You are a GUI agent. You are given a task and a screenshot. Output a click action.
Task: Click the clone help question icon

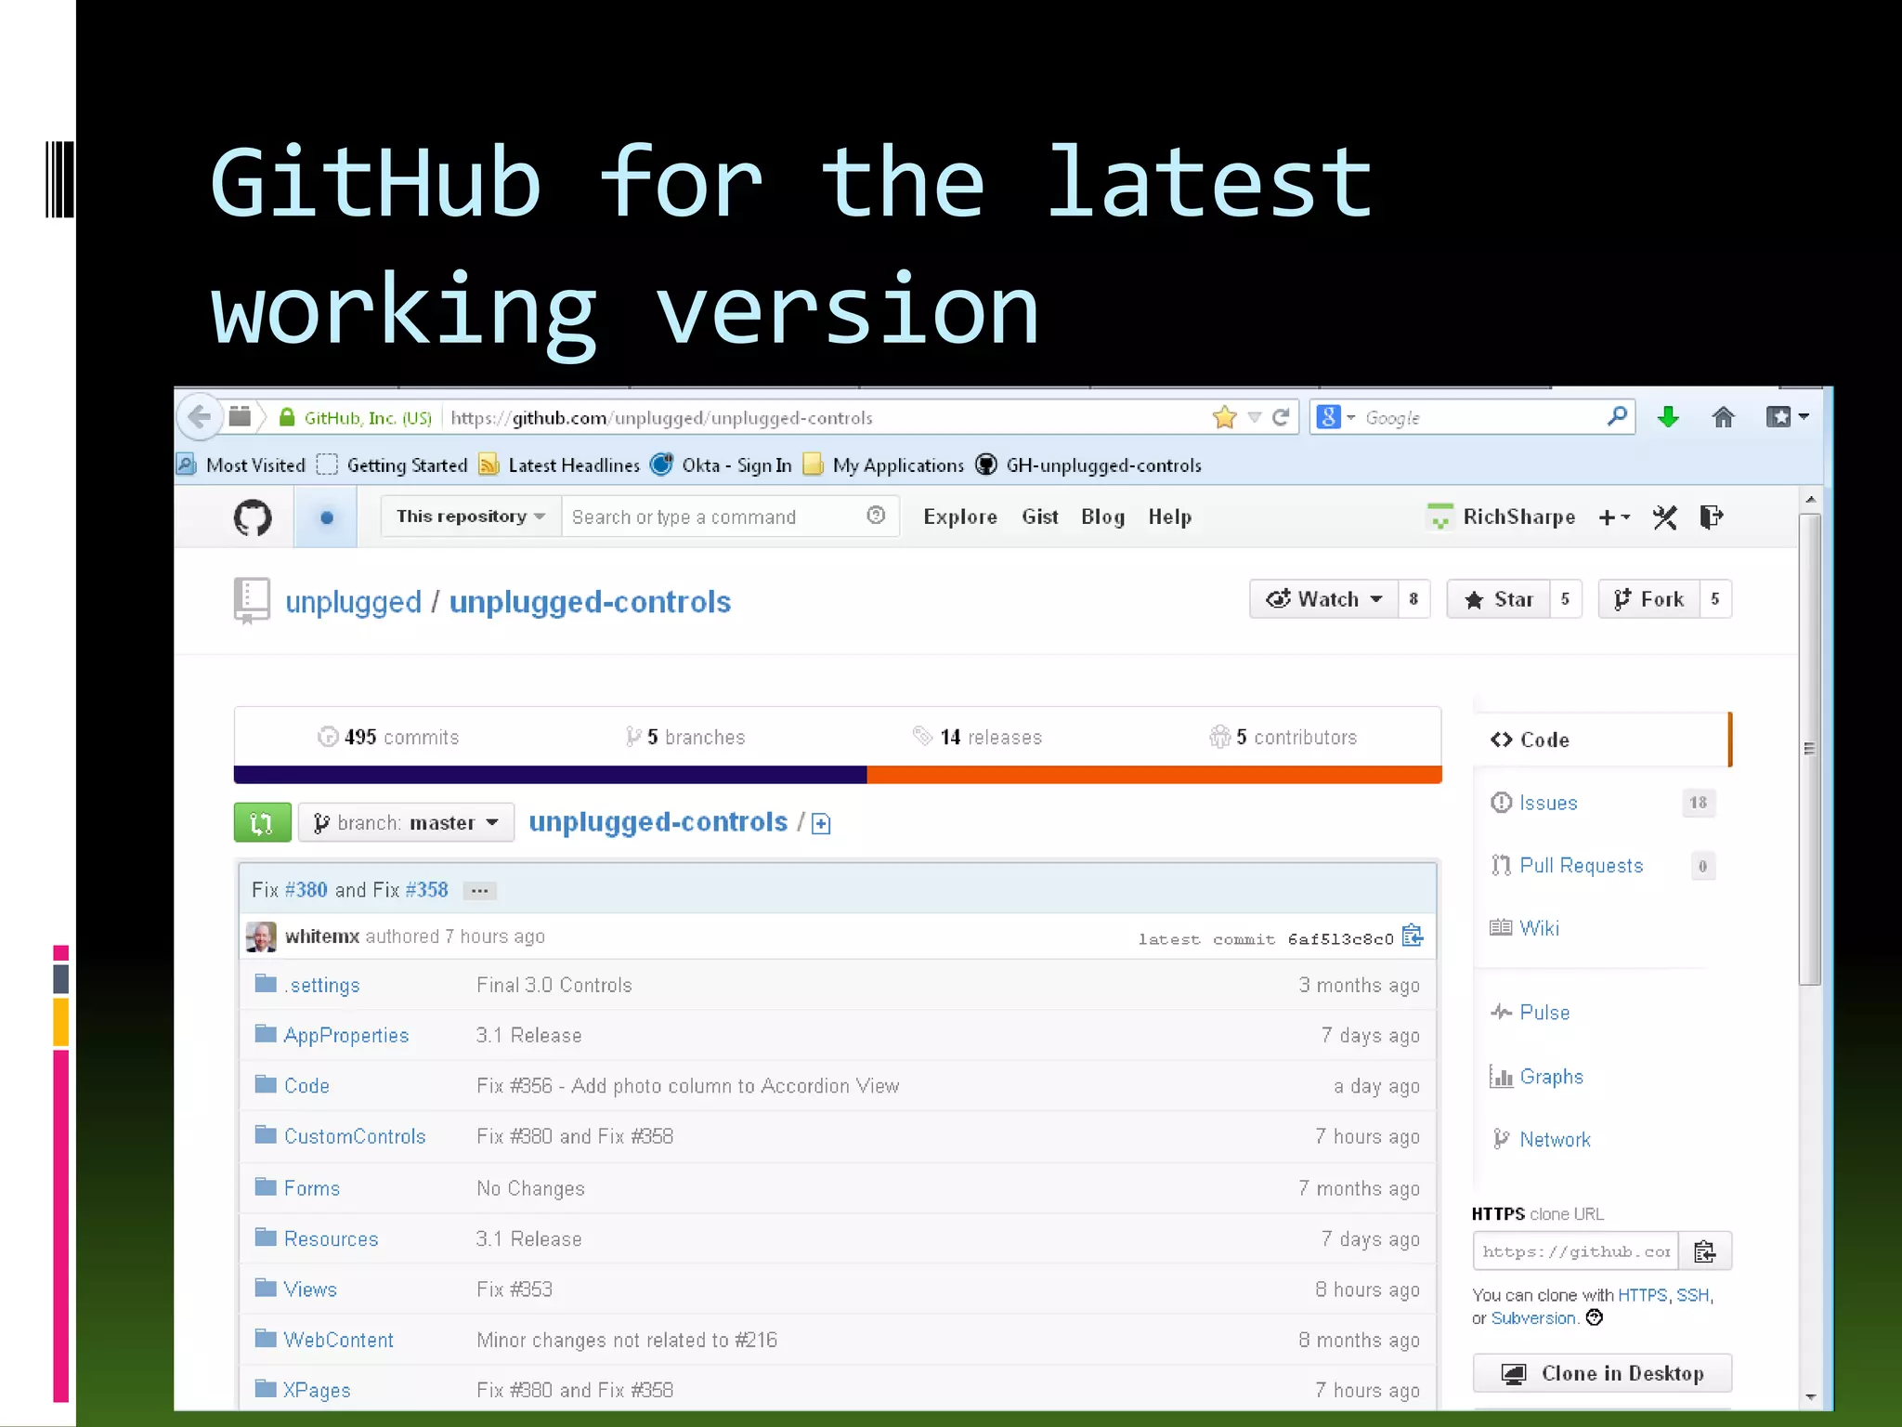(x=1595, y=1317)
